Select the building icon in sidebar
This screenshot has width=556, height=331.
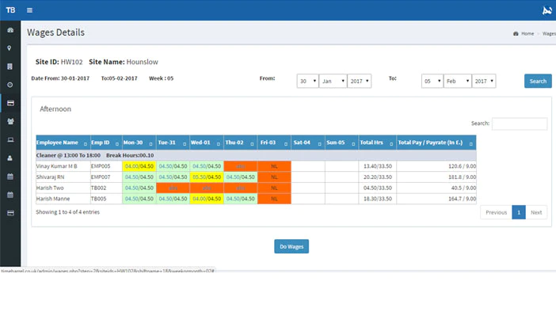pos(10,67)
